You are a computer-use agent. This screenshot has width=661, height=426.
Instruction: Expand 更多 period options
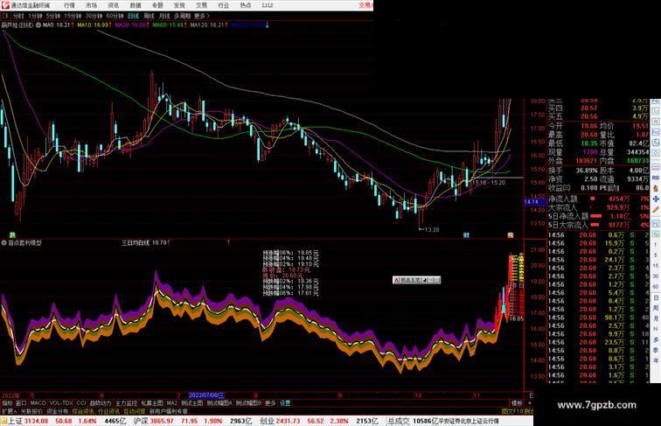[x=201, y=16]
